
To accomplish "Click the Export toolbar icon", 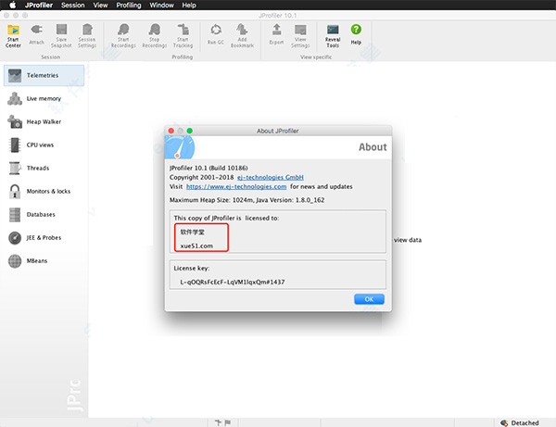I will tap(276, 35).
